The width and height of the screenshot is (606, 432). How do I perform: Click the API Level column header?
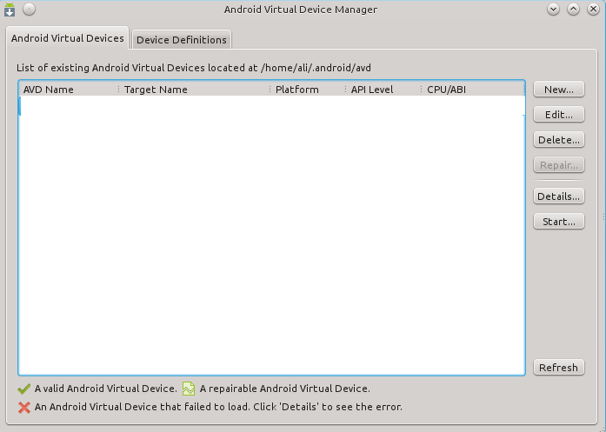pos(372,90)
